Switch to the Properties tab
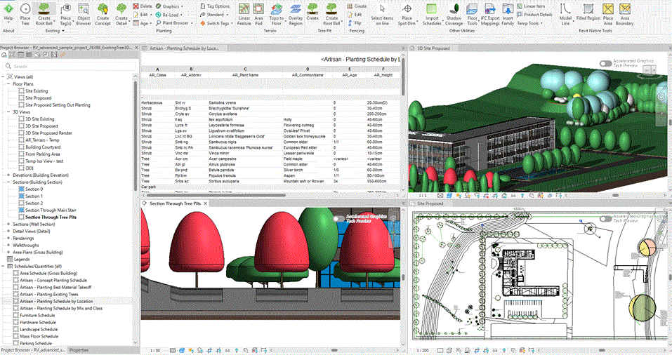Image resolution: width=672 pixels, height=355 pixels. click(x=79, y=349)
